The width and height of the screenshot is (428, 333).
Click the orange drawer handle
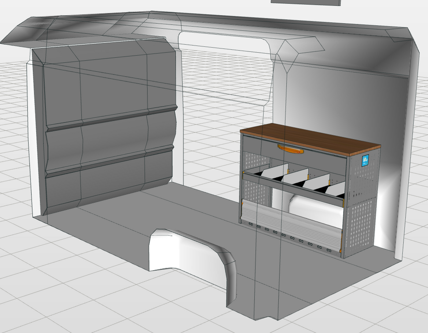[x=291, y=149]
